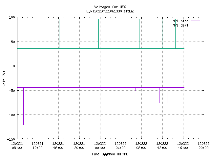This screenshot has height=157, width=210.
Task: Click the y-axis tick label -100
Action: point(11,115)
